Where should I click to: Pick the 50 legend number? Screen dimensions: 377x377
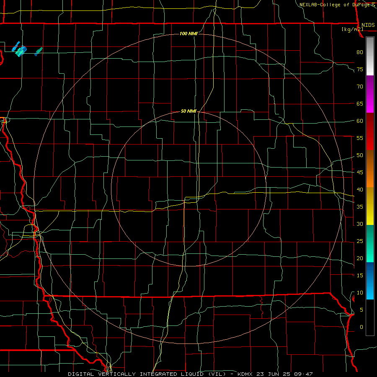coord(360,155)
